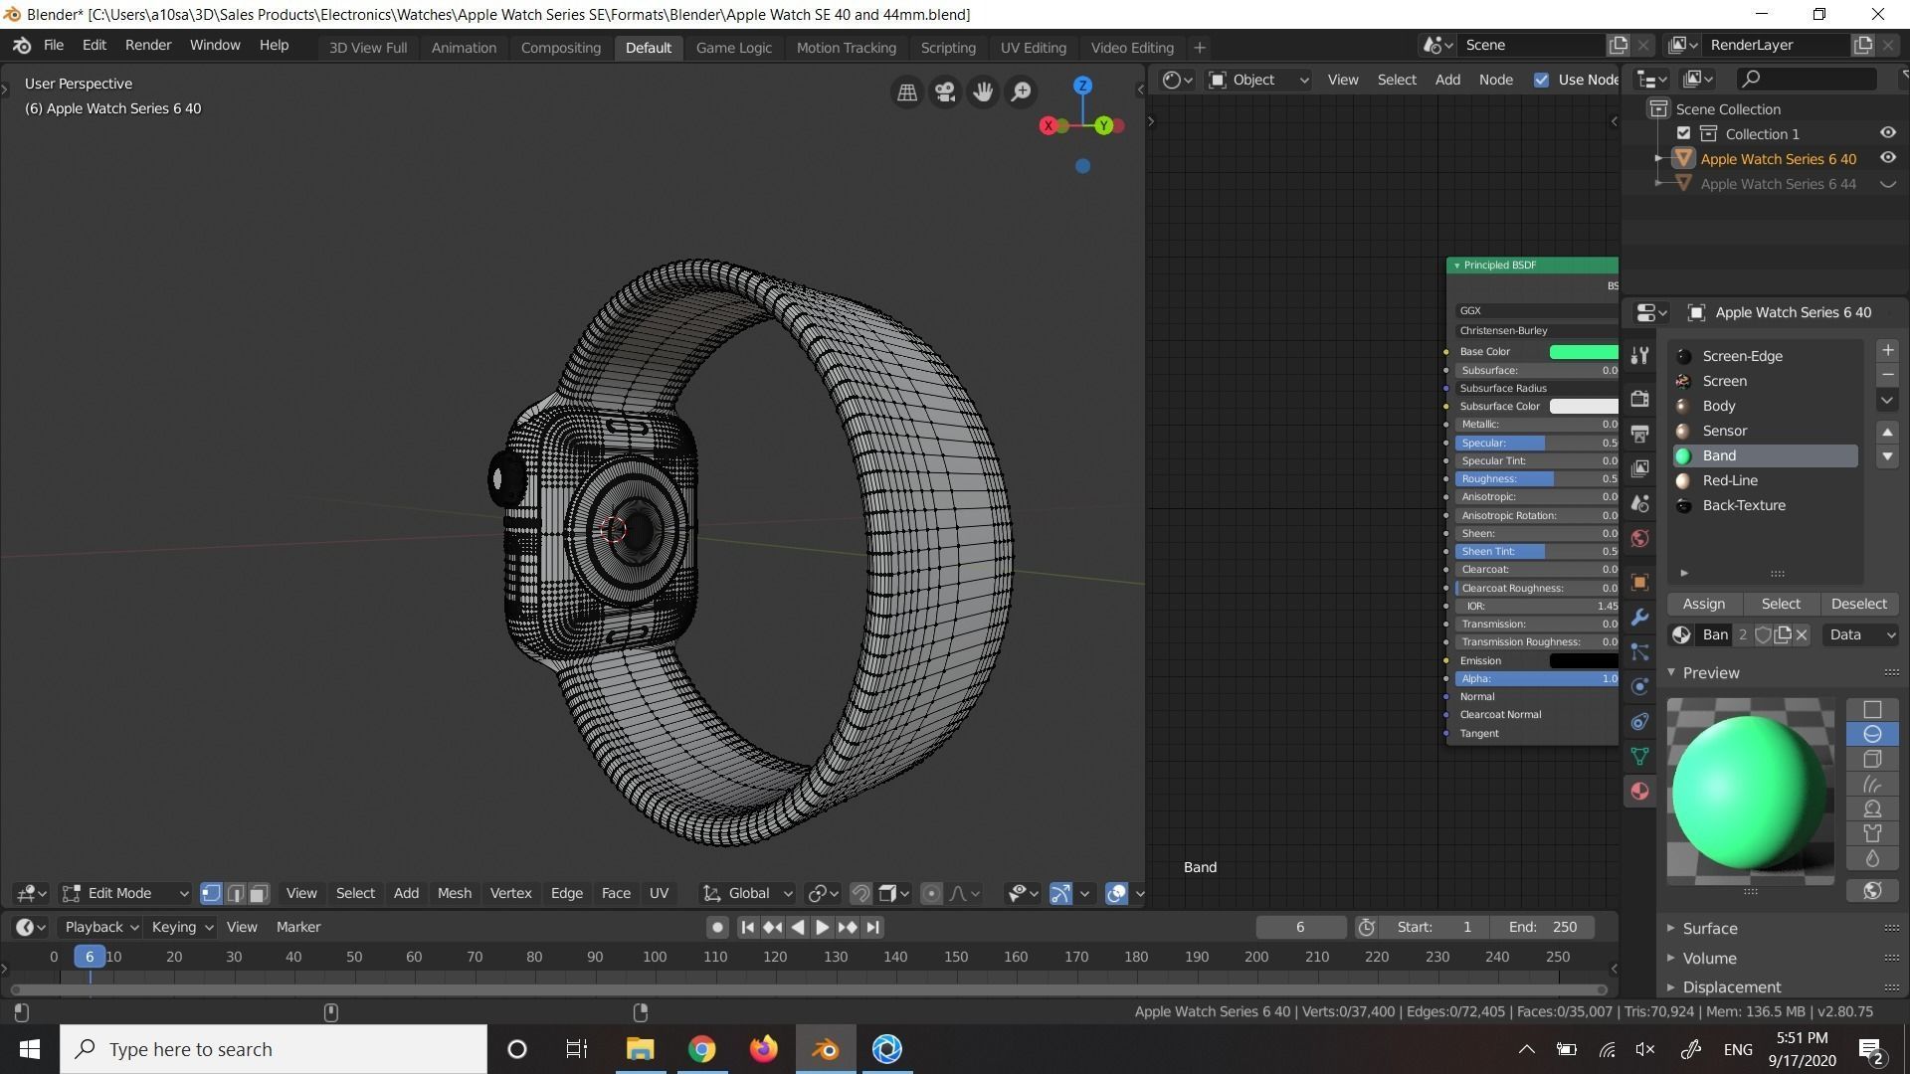The image size is (1910, 1074).
Task: Open the Mesh menu in viewport
Action: point(455,893)
